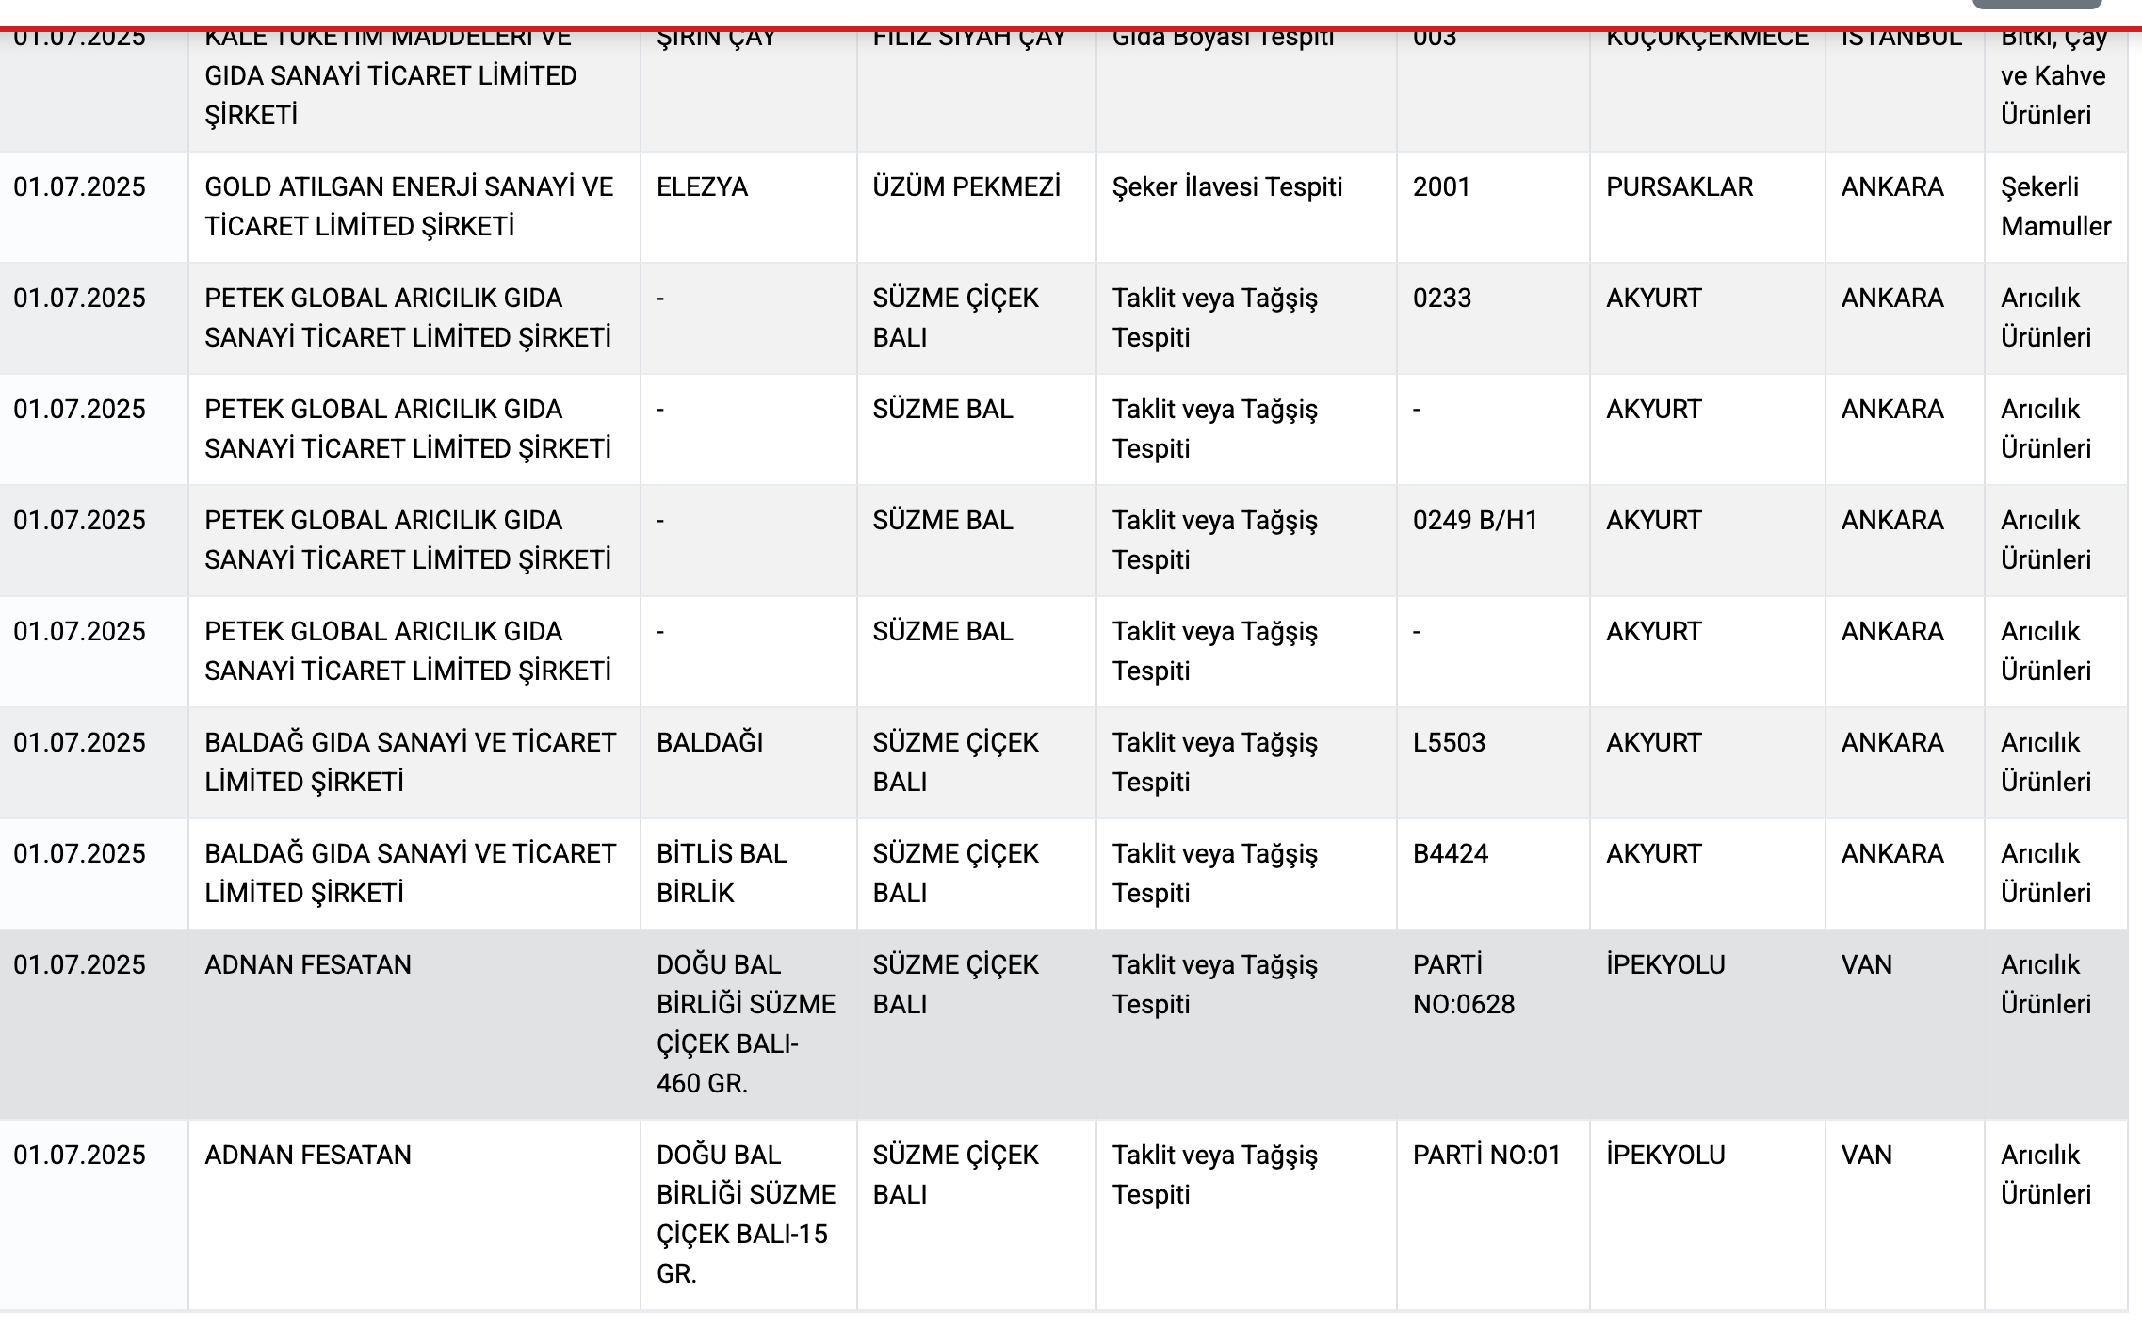Click BİTLİS BAL BİRLİK brand cell
This screenshot has height=1326, width=2142.
pyautogui.click(x=749, y=874)
